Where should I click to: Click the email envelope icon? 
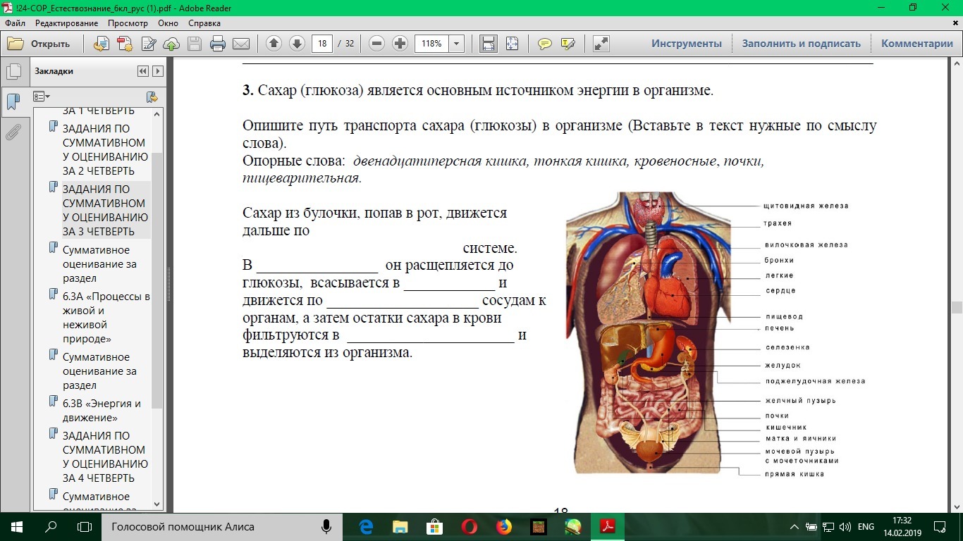click(241, 44)
